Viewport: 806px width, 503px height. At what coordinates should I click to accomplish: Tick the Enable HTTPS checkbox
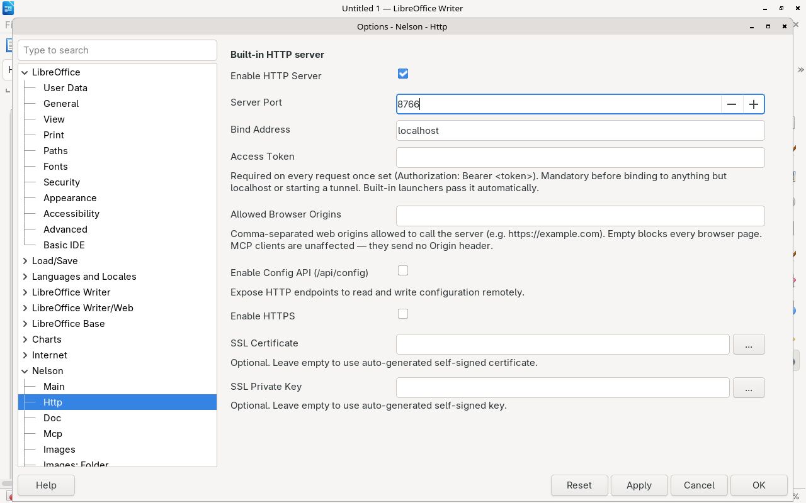pyautogui.click(x=403, y=314)
